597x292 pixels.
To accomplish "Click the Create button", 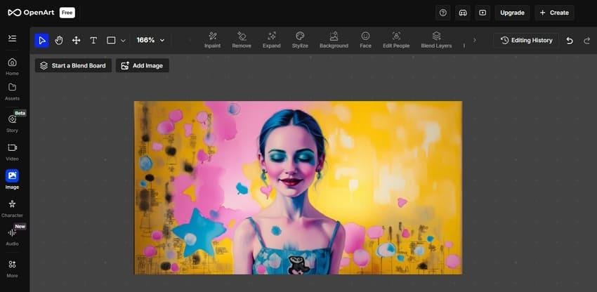I will click(x=554, y=13).
